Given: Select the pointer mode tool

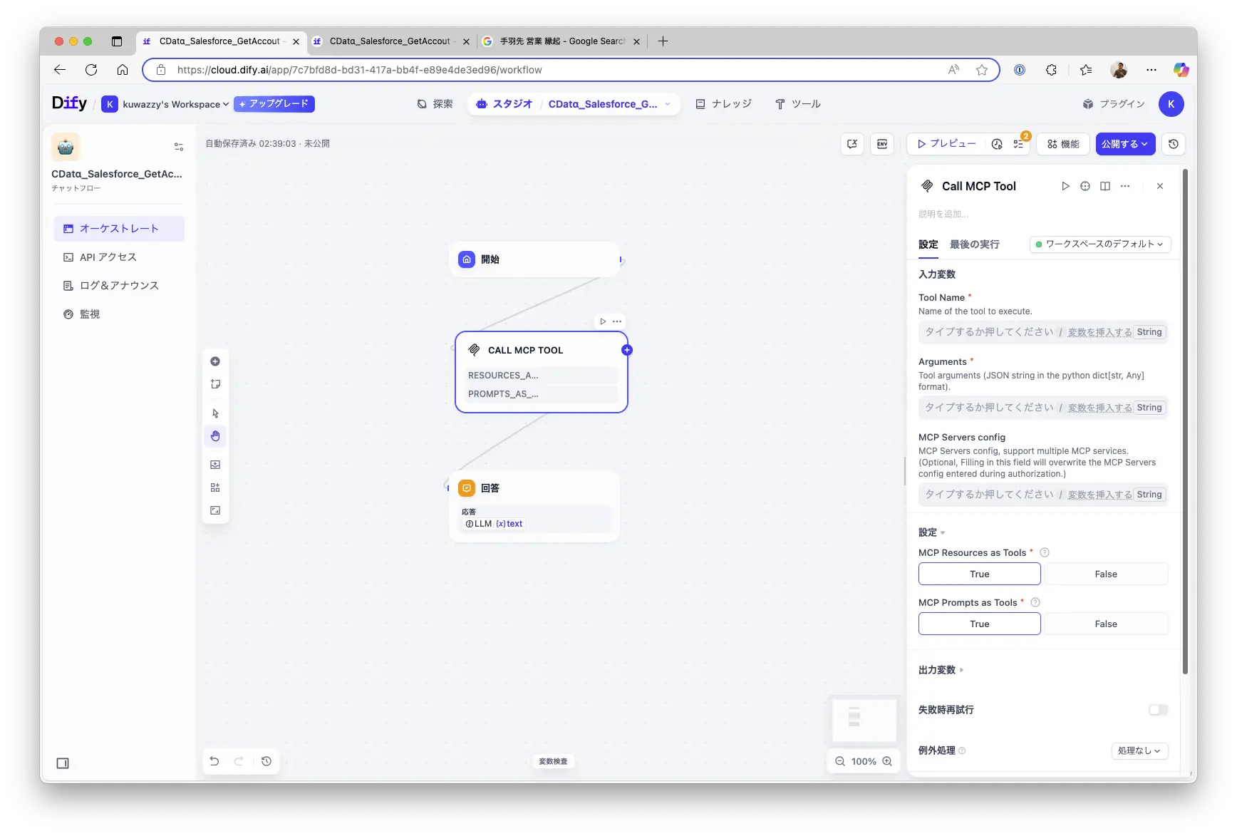Looking at the screenshot, I should click(215, 413).
